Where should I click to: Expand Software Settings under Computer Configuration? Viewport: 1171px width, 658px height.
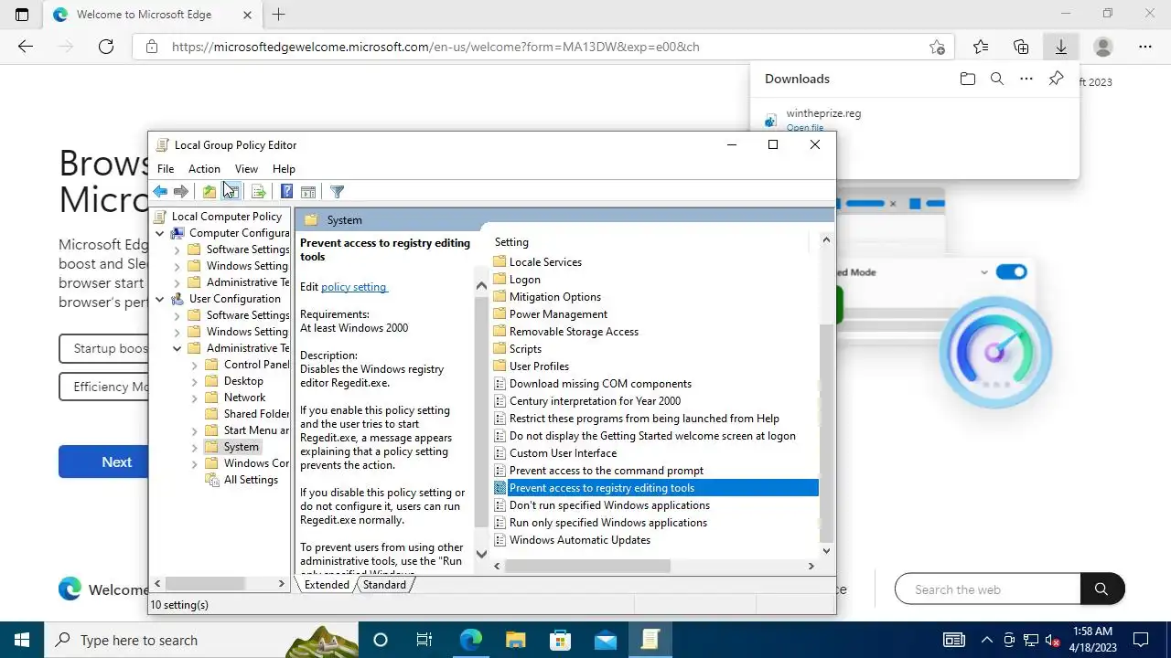(177, 249)
